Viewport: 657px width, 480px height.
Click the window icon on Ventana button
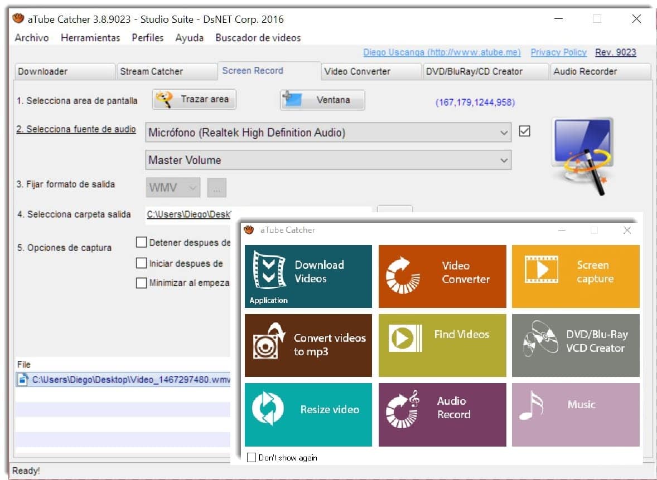pos(292,99)
